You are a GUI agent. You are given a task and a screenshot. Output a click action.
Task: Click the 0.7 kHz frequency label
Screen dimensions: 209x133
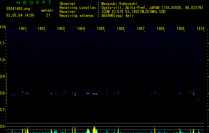[3, 110]
